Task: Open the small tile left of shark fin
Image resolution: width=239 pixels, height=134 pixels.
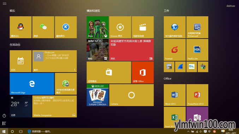Action: pos(169,67)
